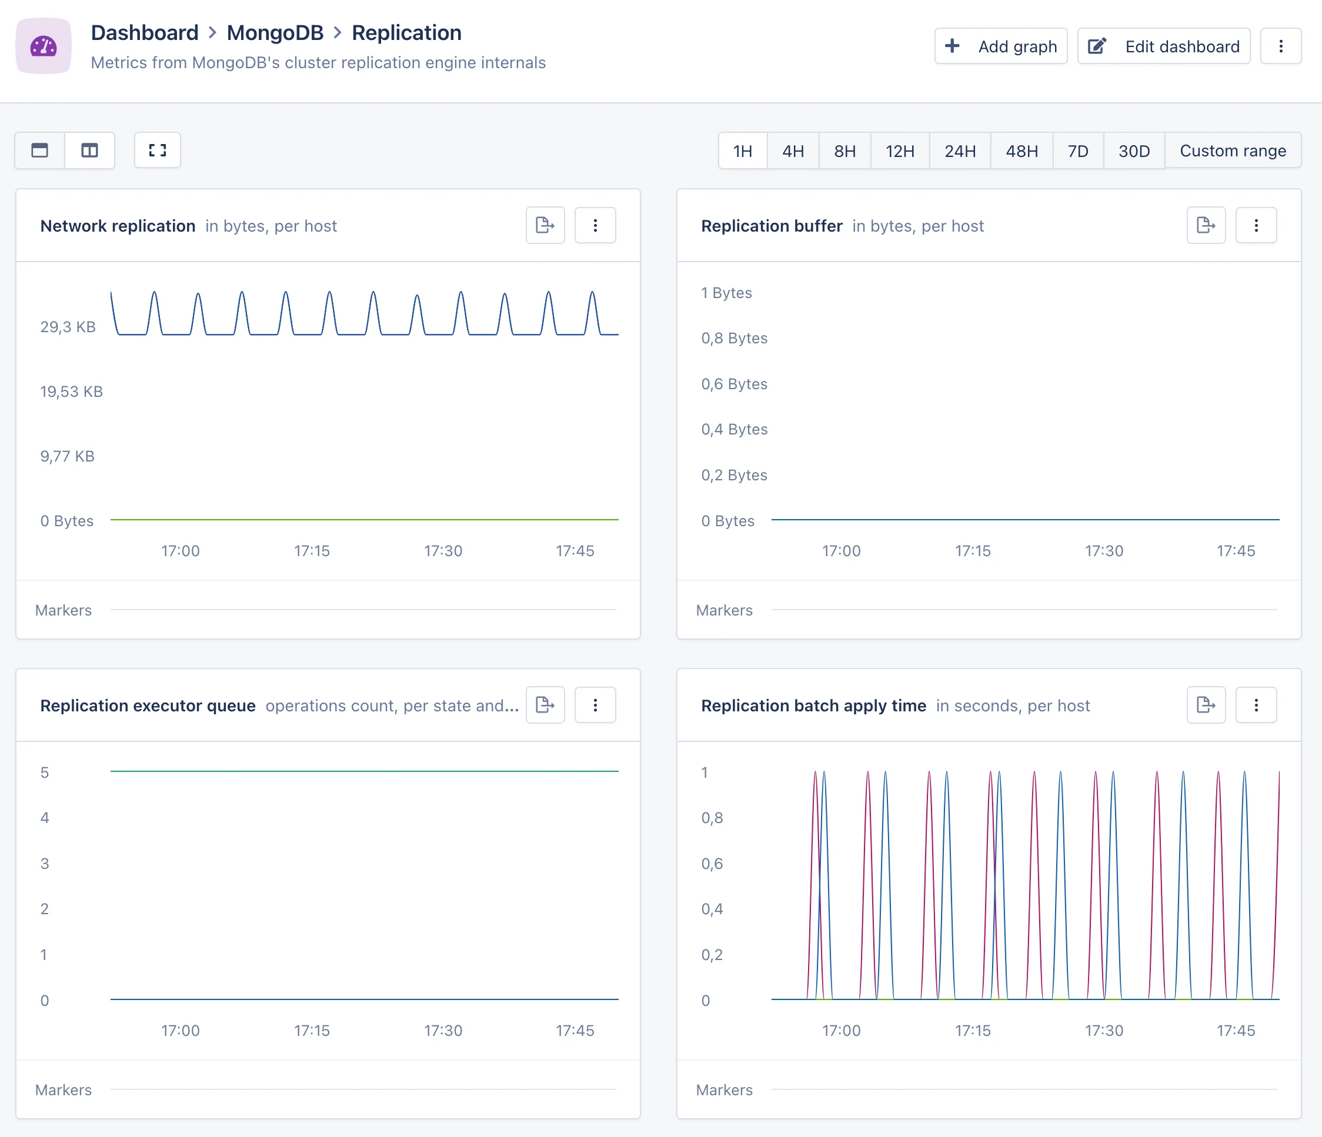The height and width of the screenshot is (1137, 1322).
Task: Click the Markers timeline of Network replication
Action: pyautogui.click(x=363, y=610)
